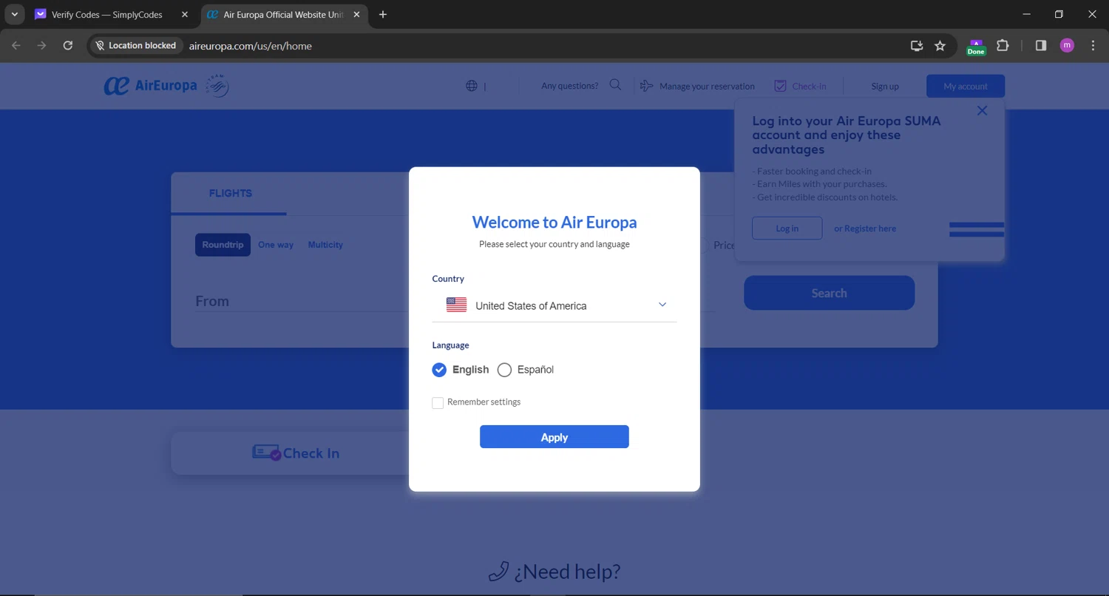This screenshot has width=1109, height=596.
Task: Click the Check In card icon
Action: (266, 453)
